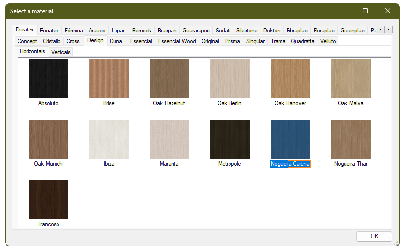Image resolution: width=403 pixels, height=250 pixels.
Task: Open the Quadratta collection tab
Action: pos(303,41)
